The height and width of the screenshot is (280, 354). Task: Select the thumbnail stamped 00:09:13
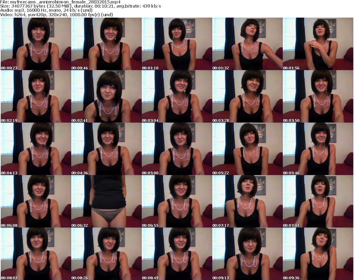coord(247,254)
